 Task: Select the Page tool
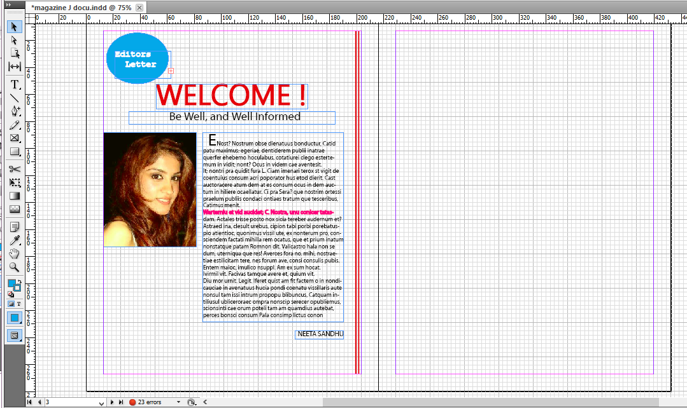click(14, 53)
